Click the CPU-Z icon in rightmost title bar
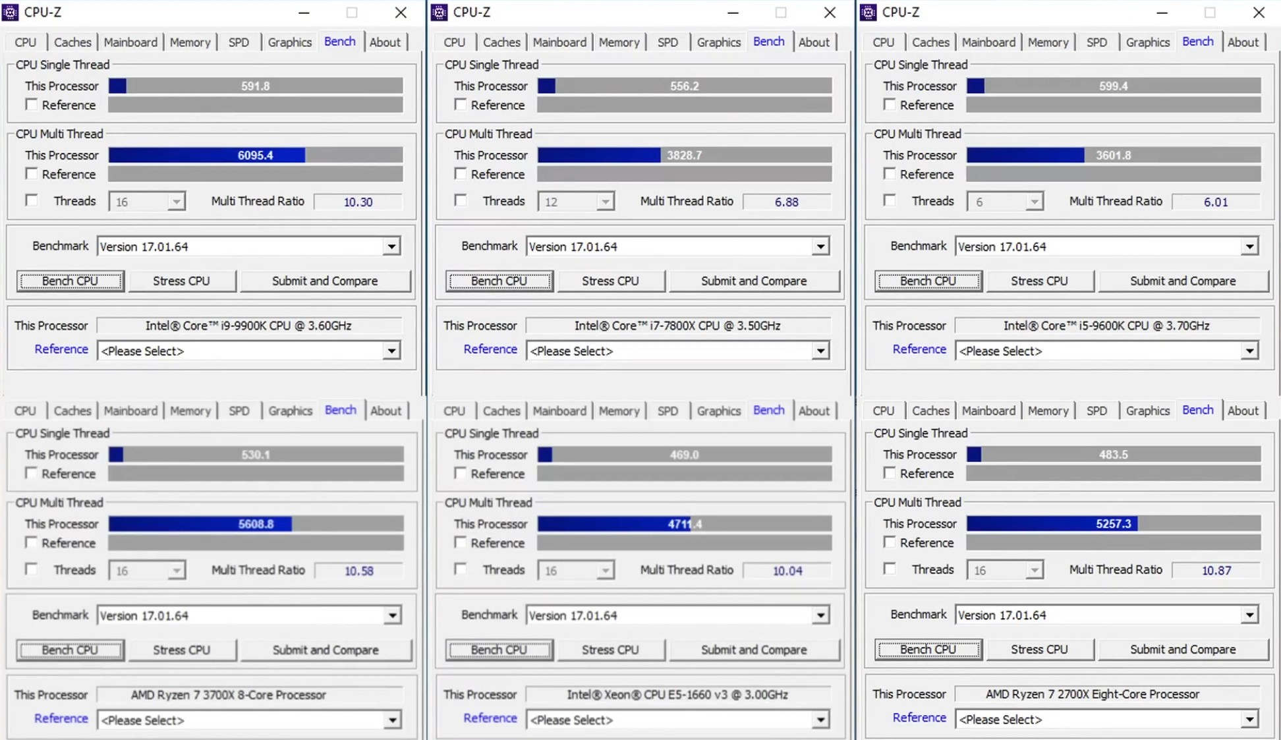The image size is (1281, 740). point(868,13)
